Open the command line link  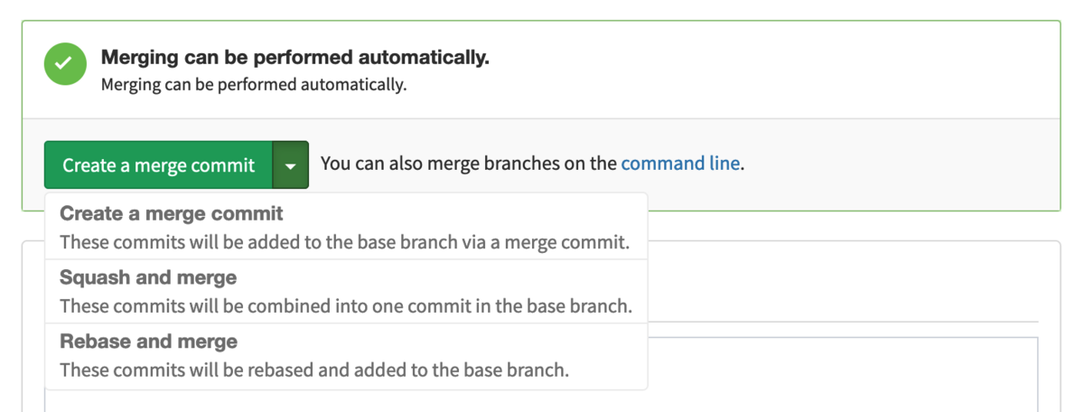(680, 164)
